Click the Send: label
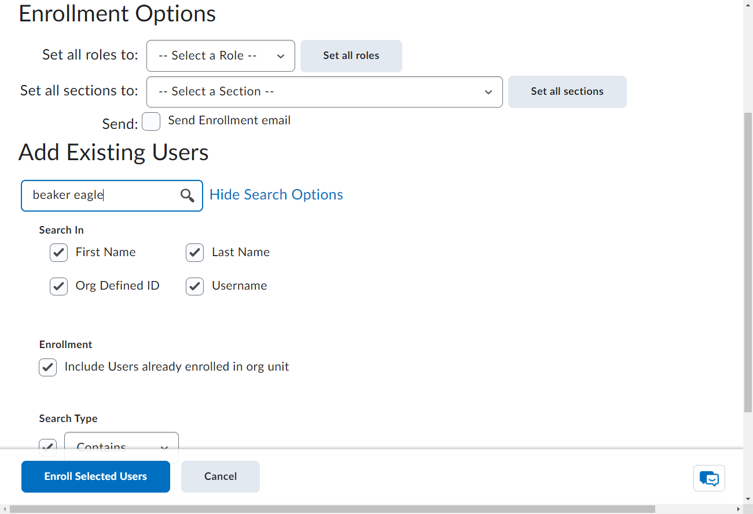The height and width of the screenshot is (514, 753). tap(120, 124)
